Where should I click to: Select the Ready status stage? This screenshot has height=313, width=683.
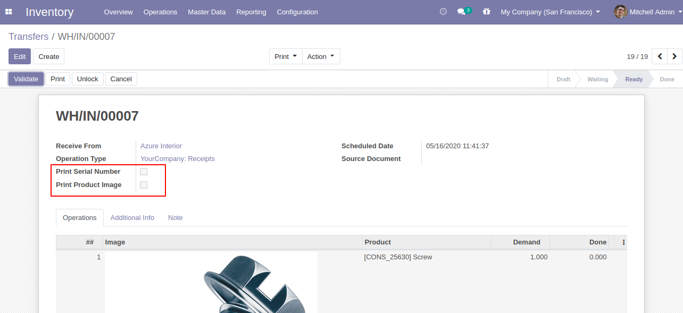[x=634, y=79]
